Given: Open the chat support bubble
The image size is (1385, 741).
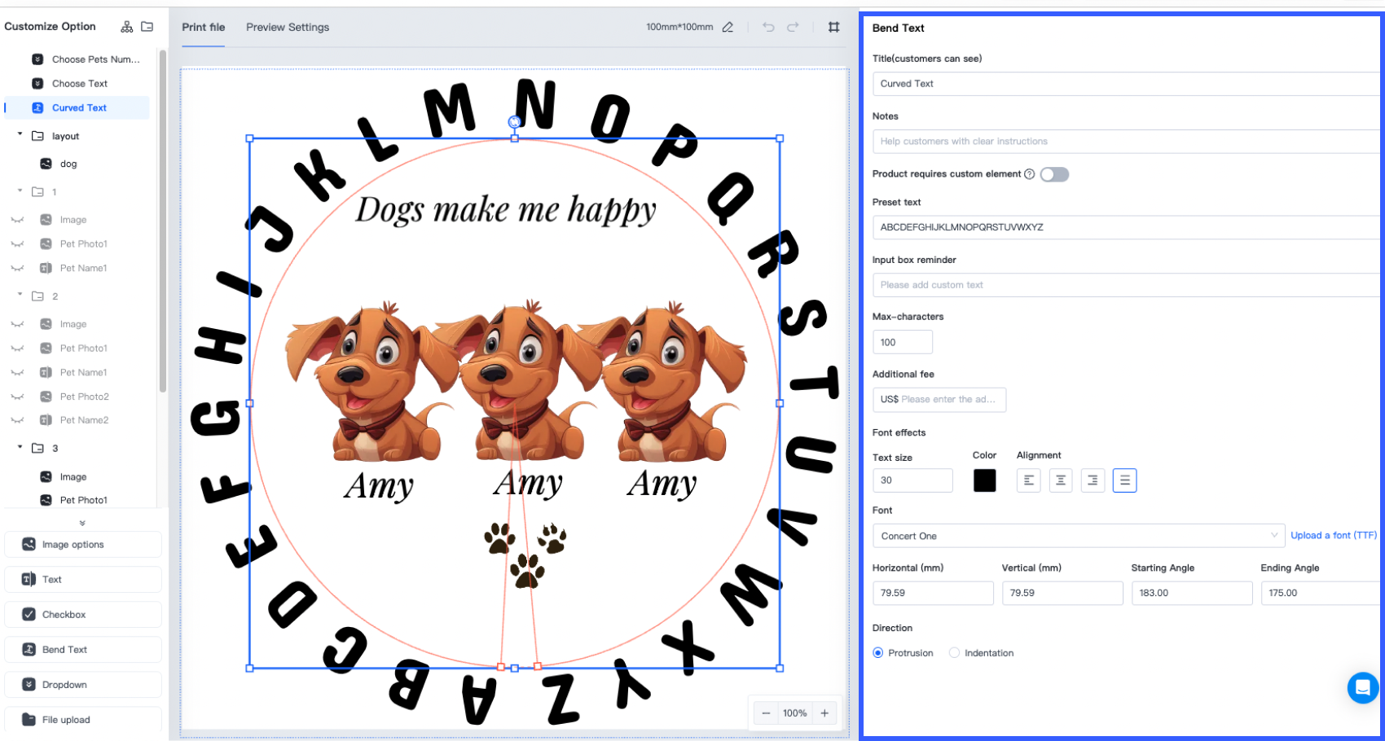Looking at the screenshot, I should tap(1363, 688).
